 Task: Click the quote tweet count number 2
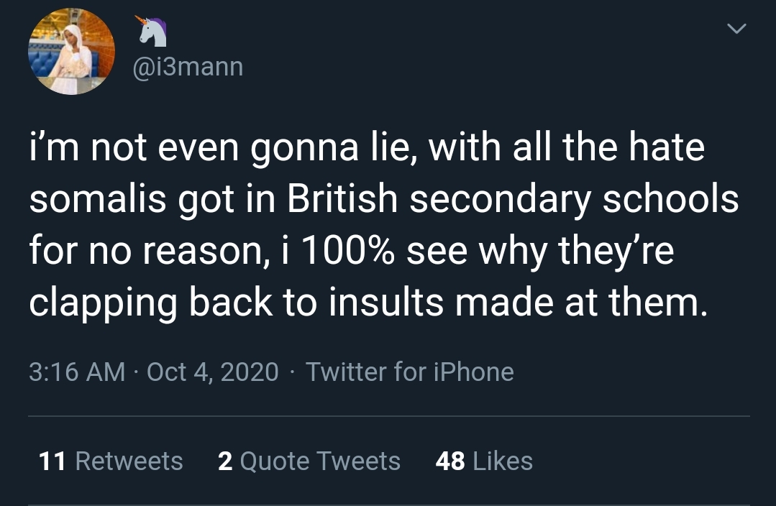tap(225, 461)
